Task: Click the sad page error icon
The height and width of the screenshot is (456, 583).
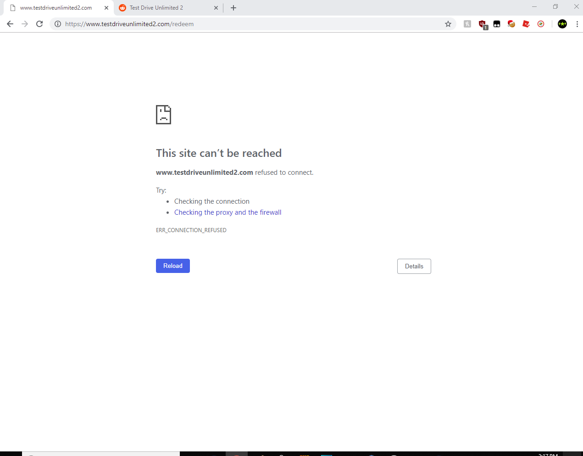Action: [x=163, y=115]
